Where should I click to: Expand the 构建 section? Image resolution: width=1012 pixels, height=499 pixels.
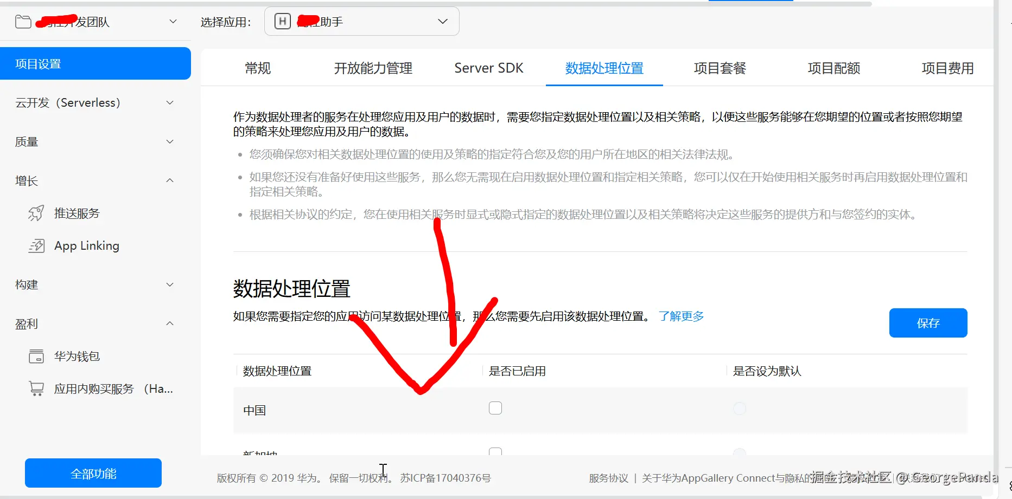click(x=169, y=284)
